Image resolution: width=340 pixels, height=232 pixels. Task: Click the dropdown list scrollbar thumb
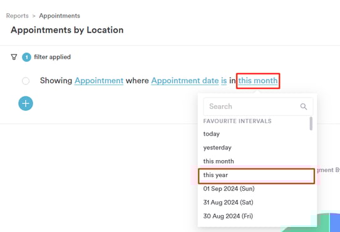311,123
